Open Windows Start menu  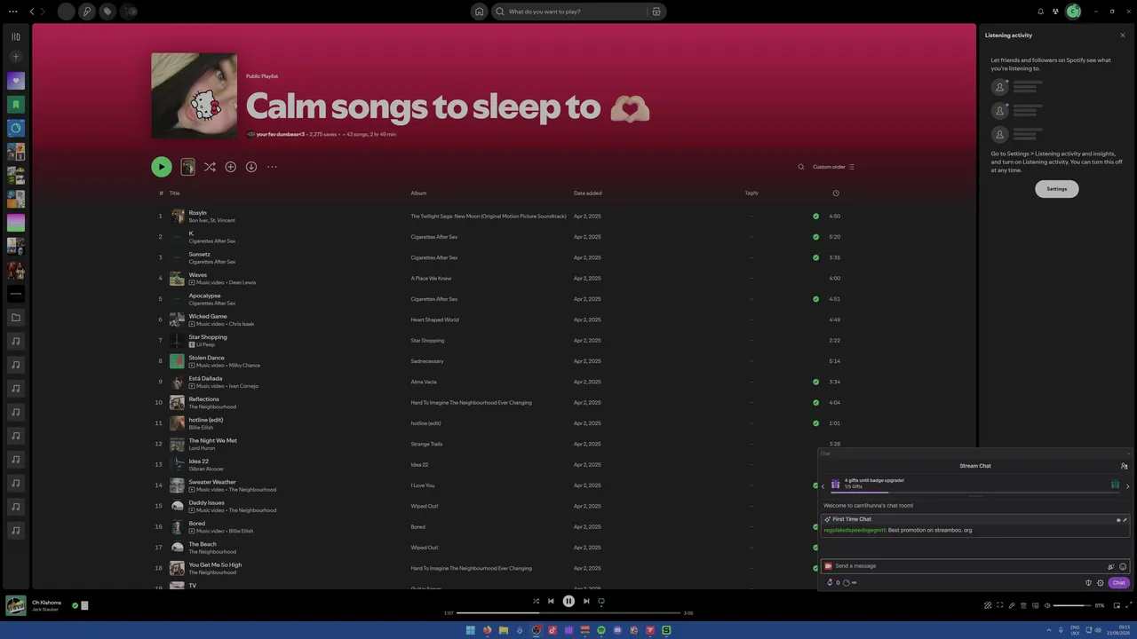pyautogui.click(x=470, y=630)
